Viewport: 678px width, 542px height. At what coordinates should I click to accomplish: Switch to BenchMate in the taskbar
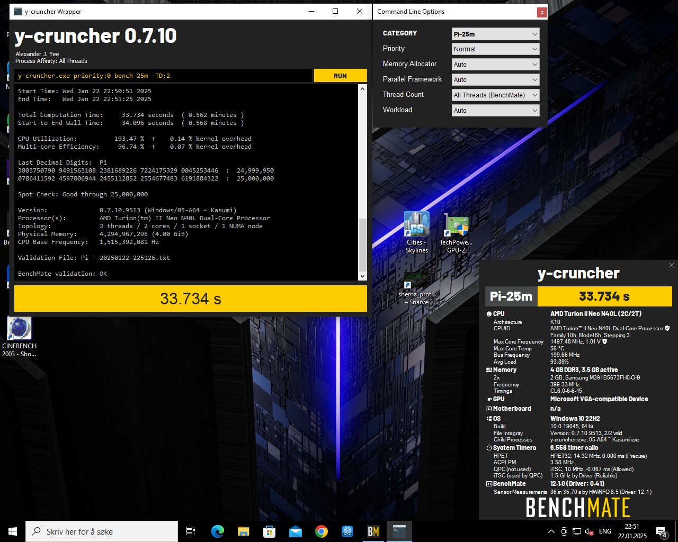coord(373,531)
